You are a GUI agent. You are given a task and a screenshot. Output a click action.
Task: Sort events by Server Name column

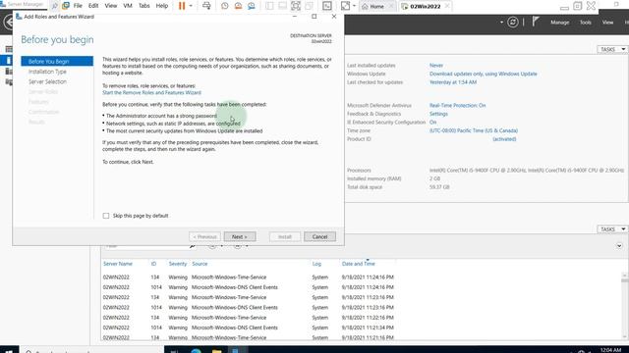118,264
